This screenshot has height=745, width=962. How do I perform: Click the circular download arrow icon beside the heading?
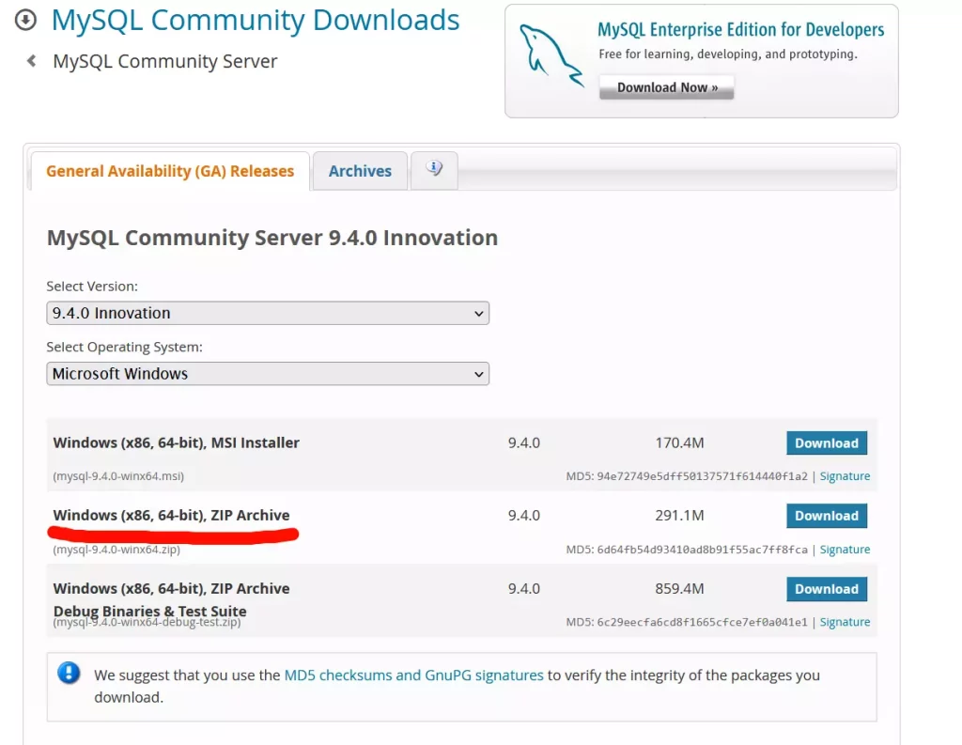tap(26, 19)
